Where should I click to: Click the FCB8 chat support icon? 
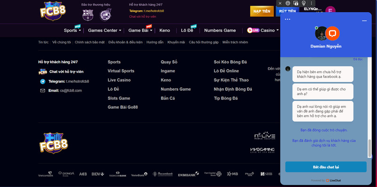click(x=43, y=72)
